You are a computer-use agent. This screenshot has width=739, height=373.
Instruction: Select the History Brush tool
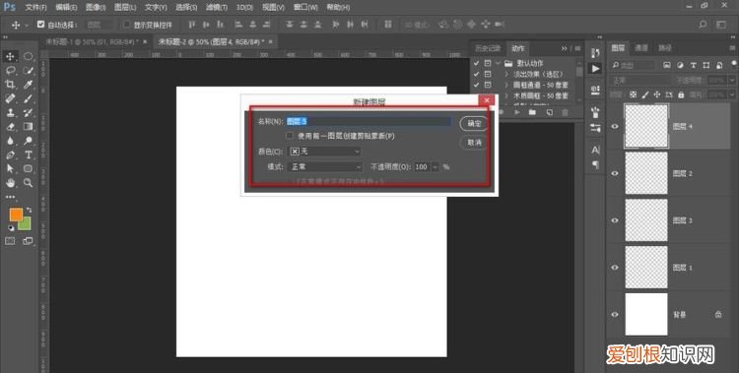(x=28, y=112)
